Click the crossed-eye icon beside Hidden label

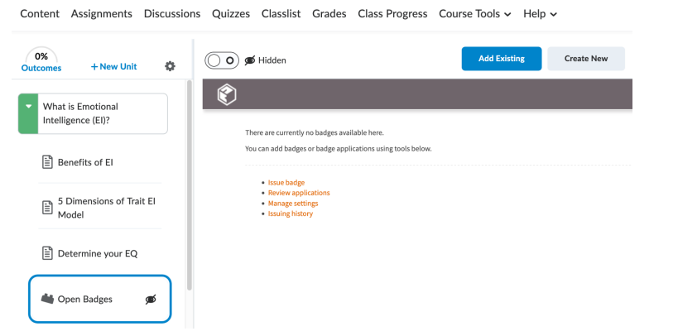point(250,60)
